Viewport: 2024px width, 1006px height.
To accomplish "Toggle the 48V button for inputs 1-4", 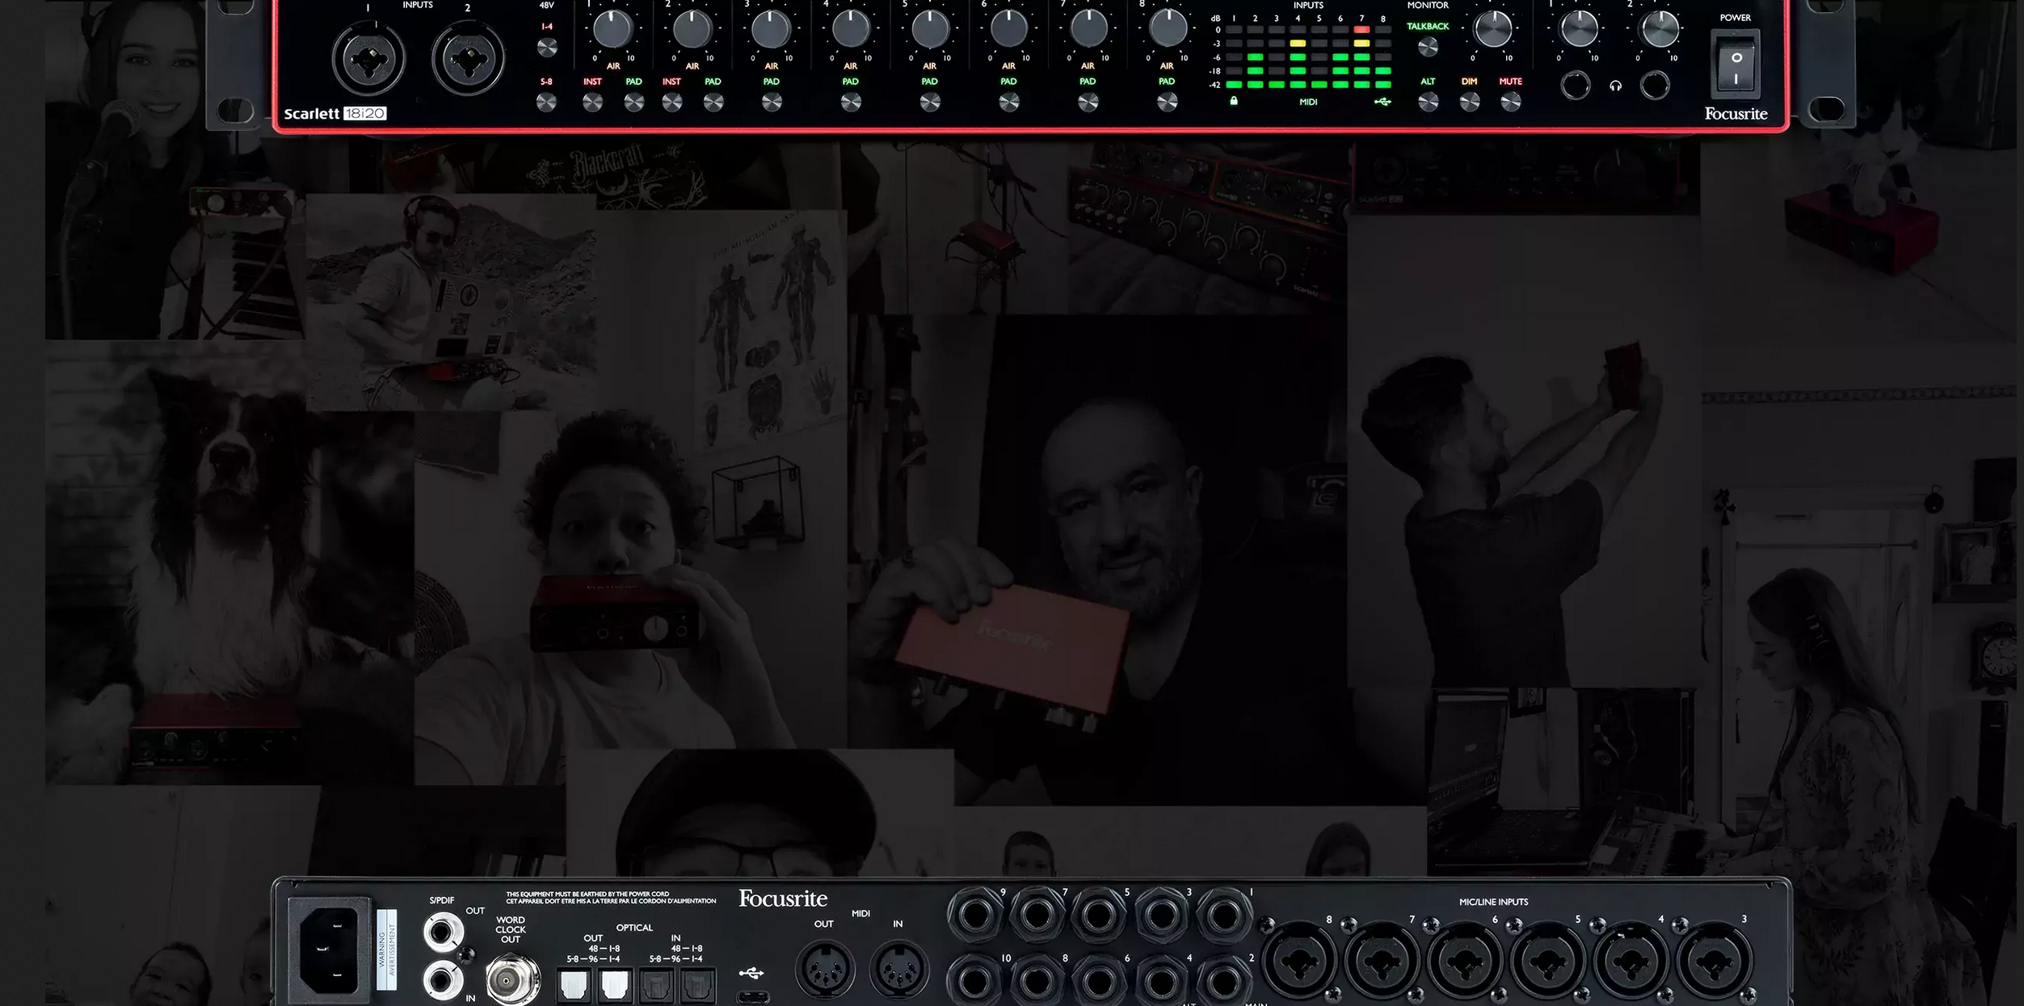I will tap(547, 48).
